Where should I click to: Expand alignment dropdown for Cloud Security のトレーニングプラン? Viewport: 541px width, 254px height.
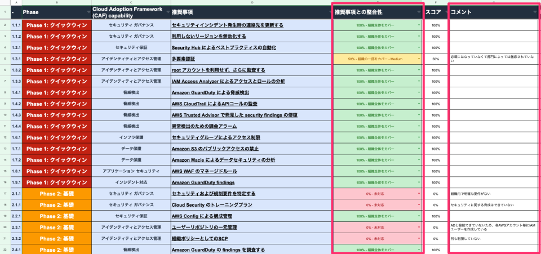click(x=419, y=205)
